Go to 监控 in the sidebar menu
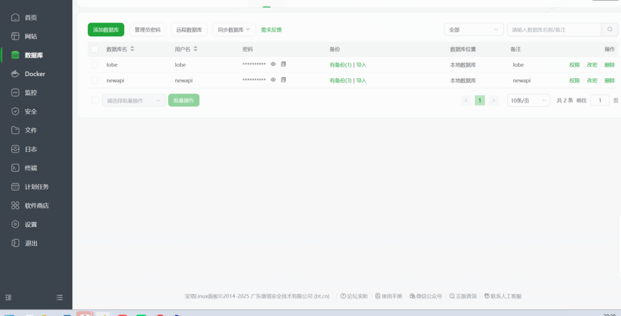The image size is (621, 316). [30, 93]
